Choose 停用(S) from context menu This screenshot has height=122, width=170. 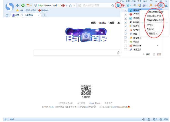point(150,25)
